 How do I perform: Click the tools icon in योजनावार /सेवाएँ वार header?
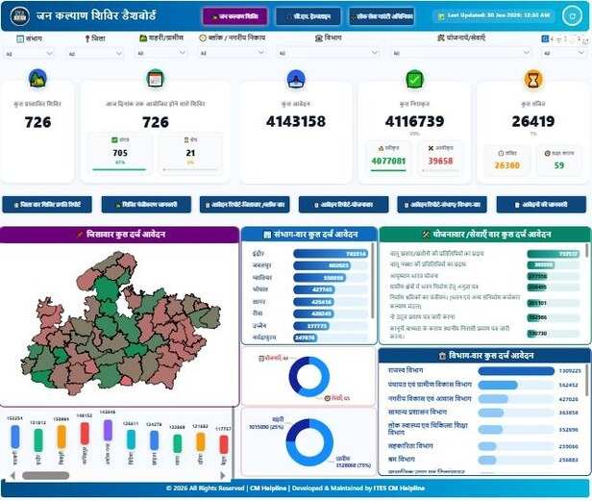click(427, 235)
